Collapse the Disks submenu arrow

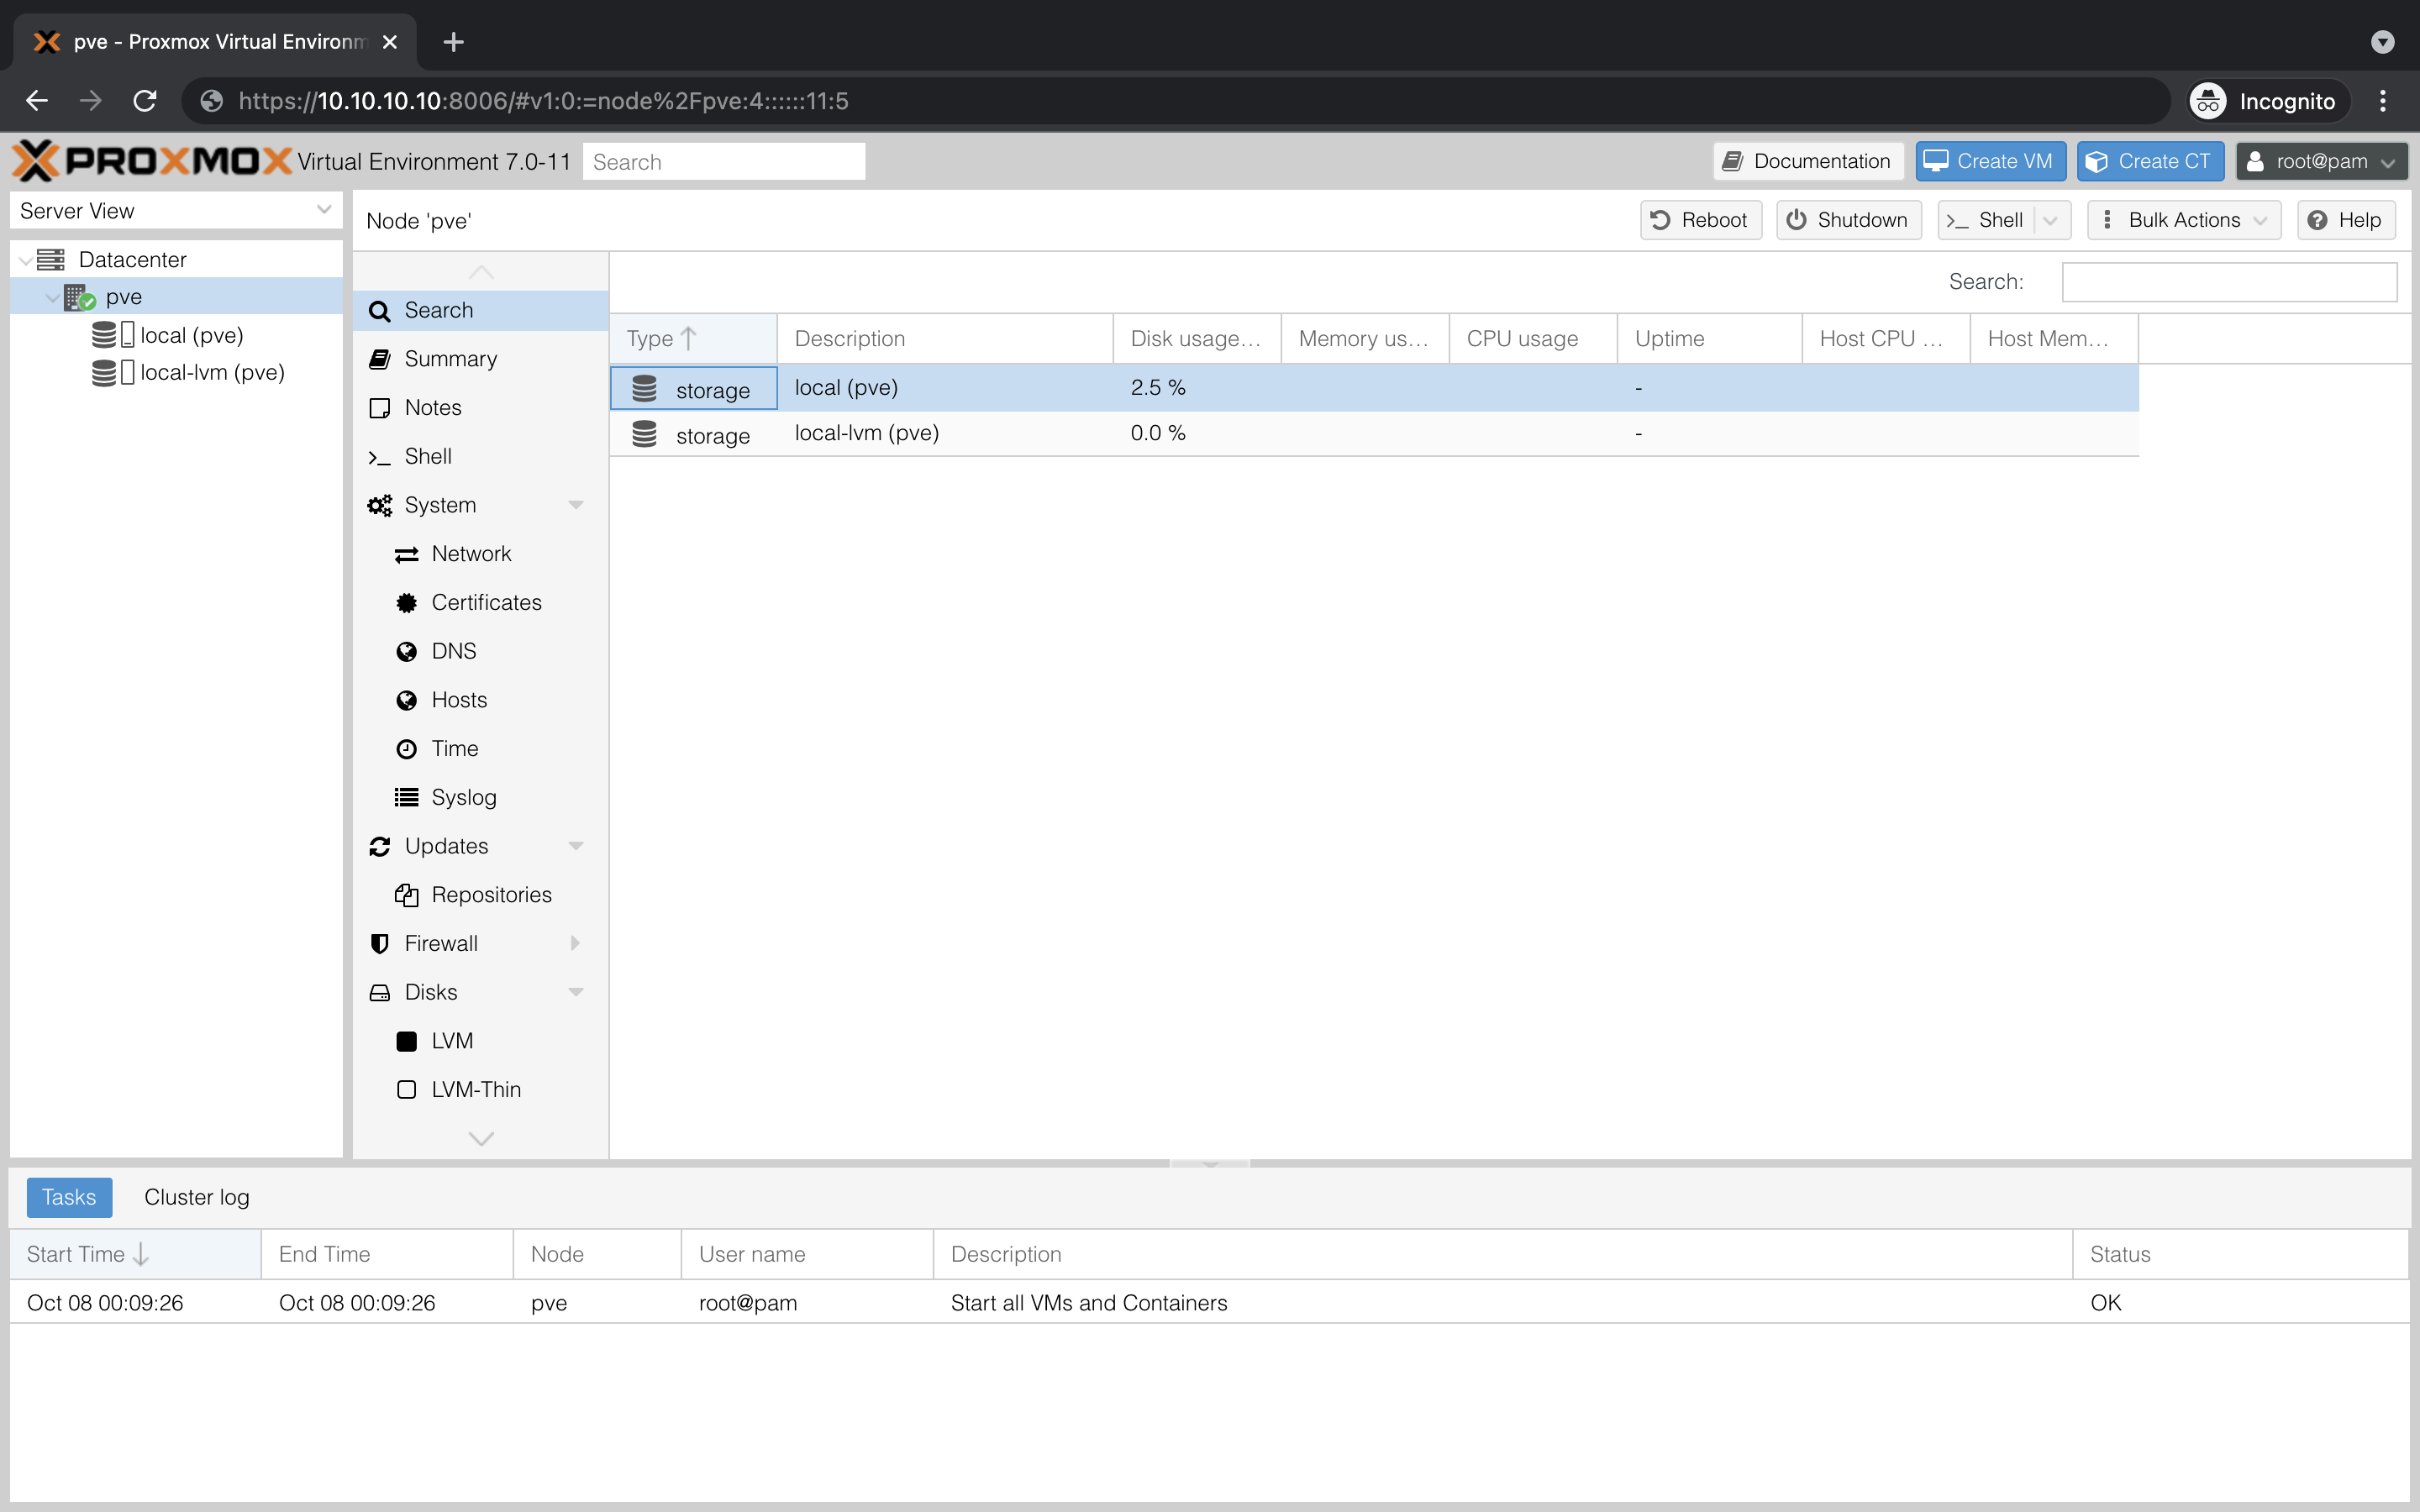point(576,992)
